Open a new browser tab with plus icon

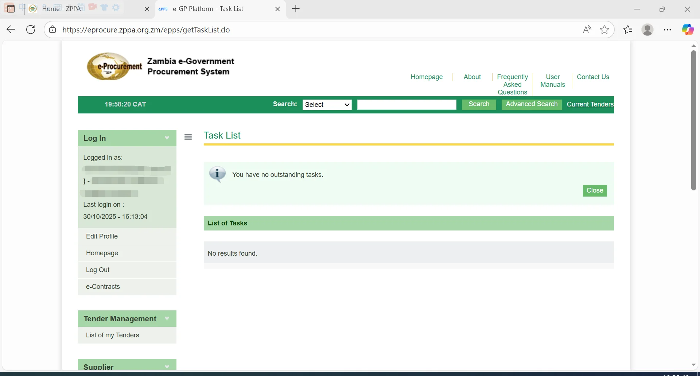pos(296,9)
